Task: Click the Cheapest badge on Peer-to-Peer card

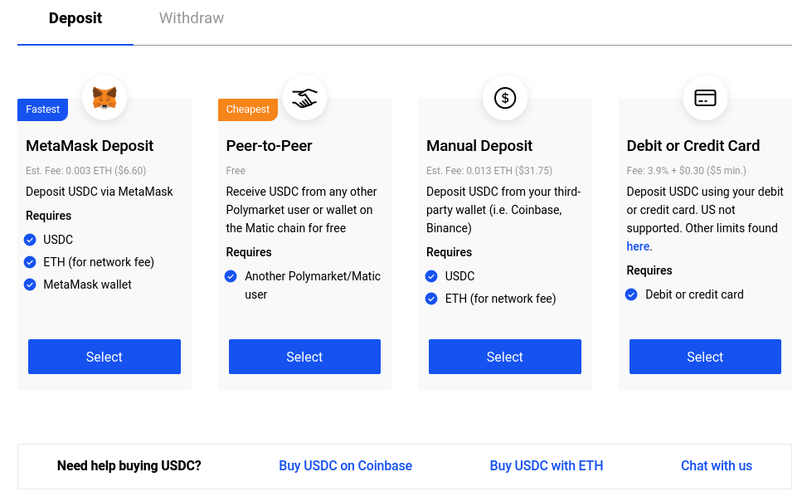Action: tap(247, 109)
